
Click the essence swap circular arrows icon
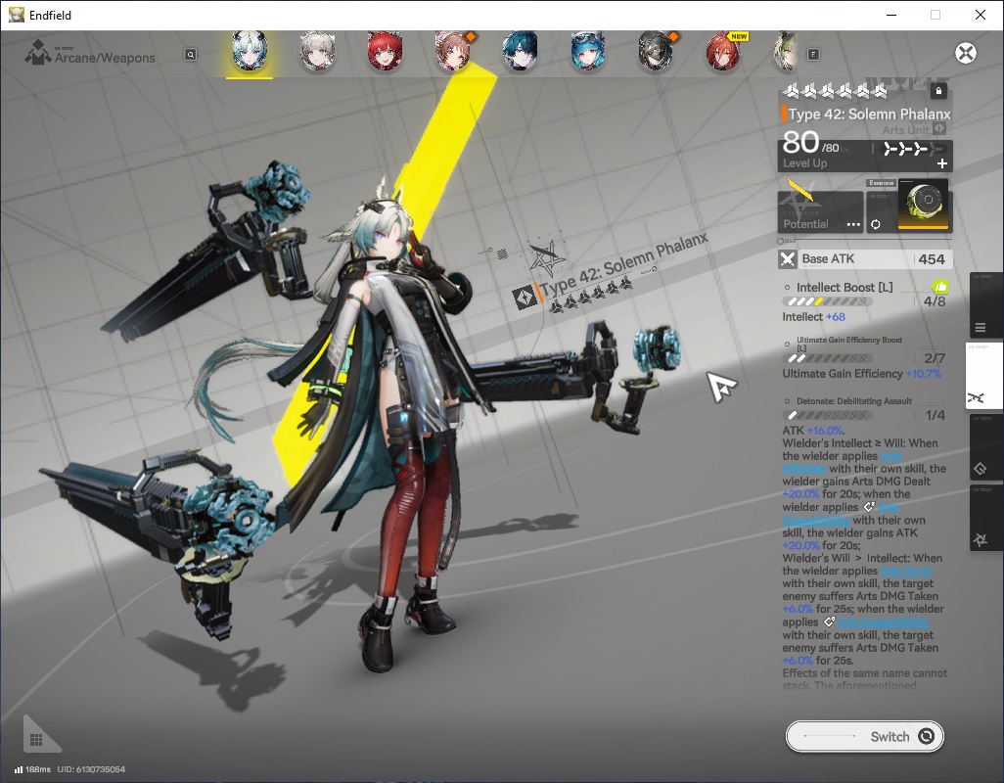pos(875,224)
